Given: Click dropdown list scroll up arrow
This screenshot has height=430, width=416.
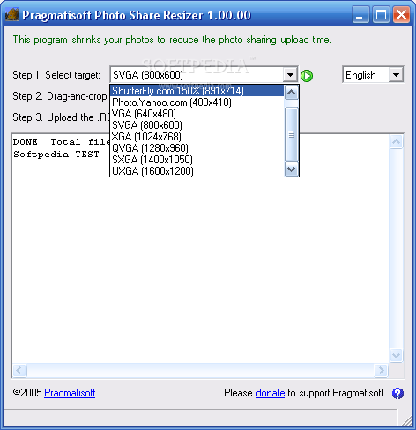Looking at the screenshot, I should 292,93.
